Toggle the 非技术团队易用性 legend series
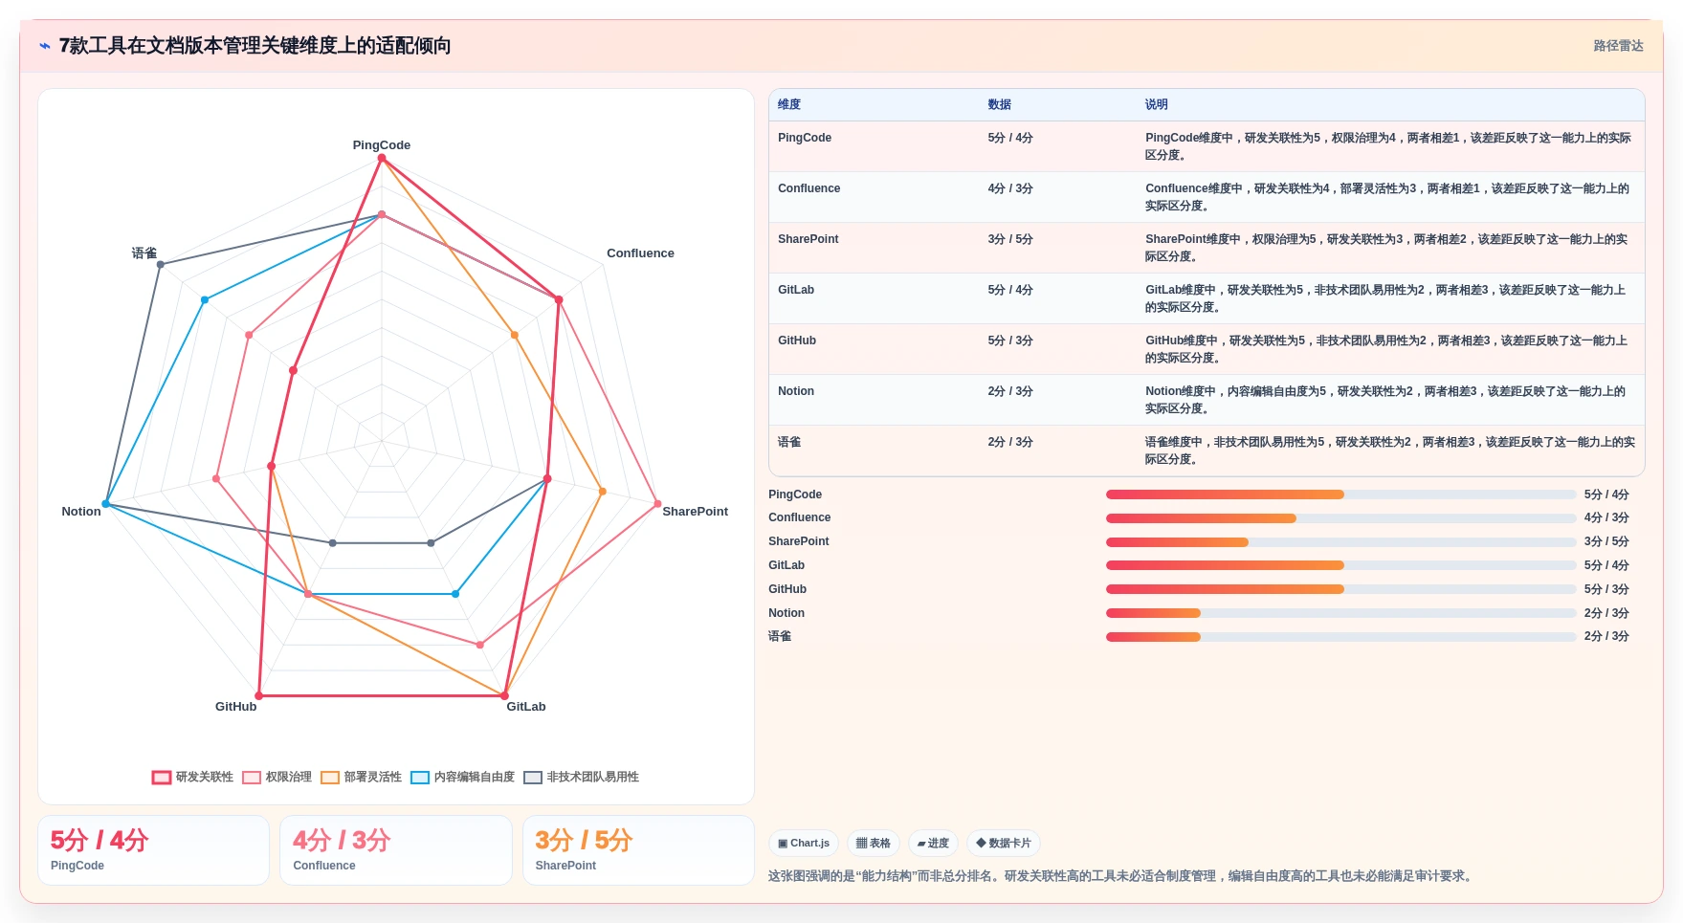Screen dimensions: 1683x923 pos(582,777)
